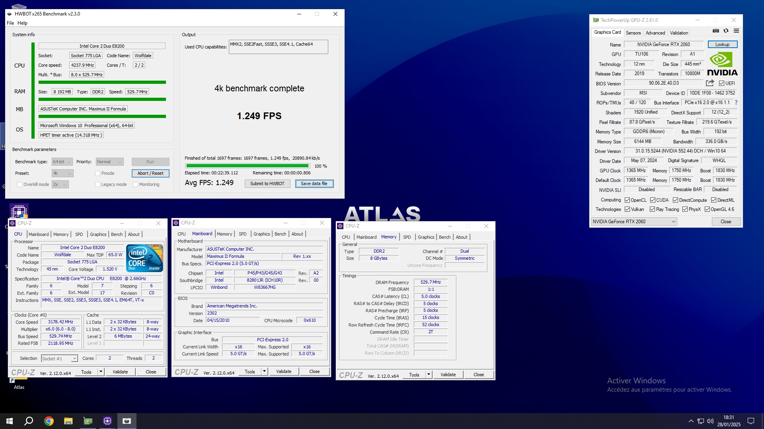Open GPU-Z hamburger menu icon
The height and width of the screenshot is (429, 764).
tap(736, 31)
